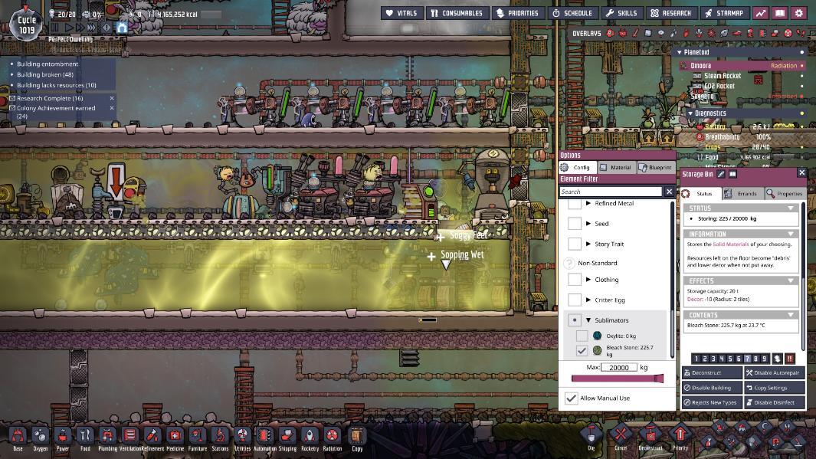
Task: Open the Base build category
Action: tap(18, 436)
